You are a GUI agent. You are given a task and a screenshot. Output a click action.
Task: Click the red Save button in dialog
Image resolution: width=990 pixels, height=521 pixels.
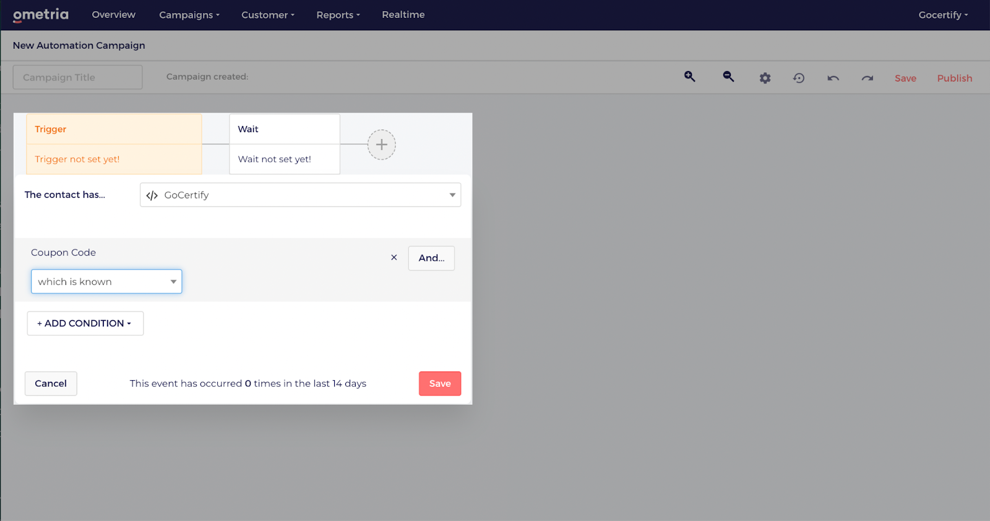[x=440, y=383]
